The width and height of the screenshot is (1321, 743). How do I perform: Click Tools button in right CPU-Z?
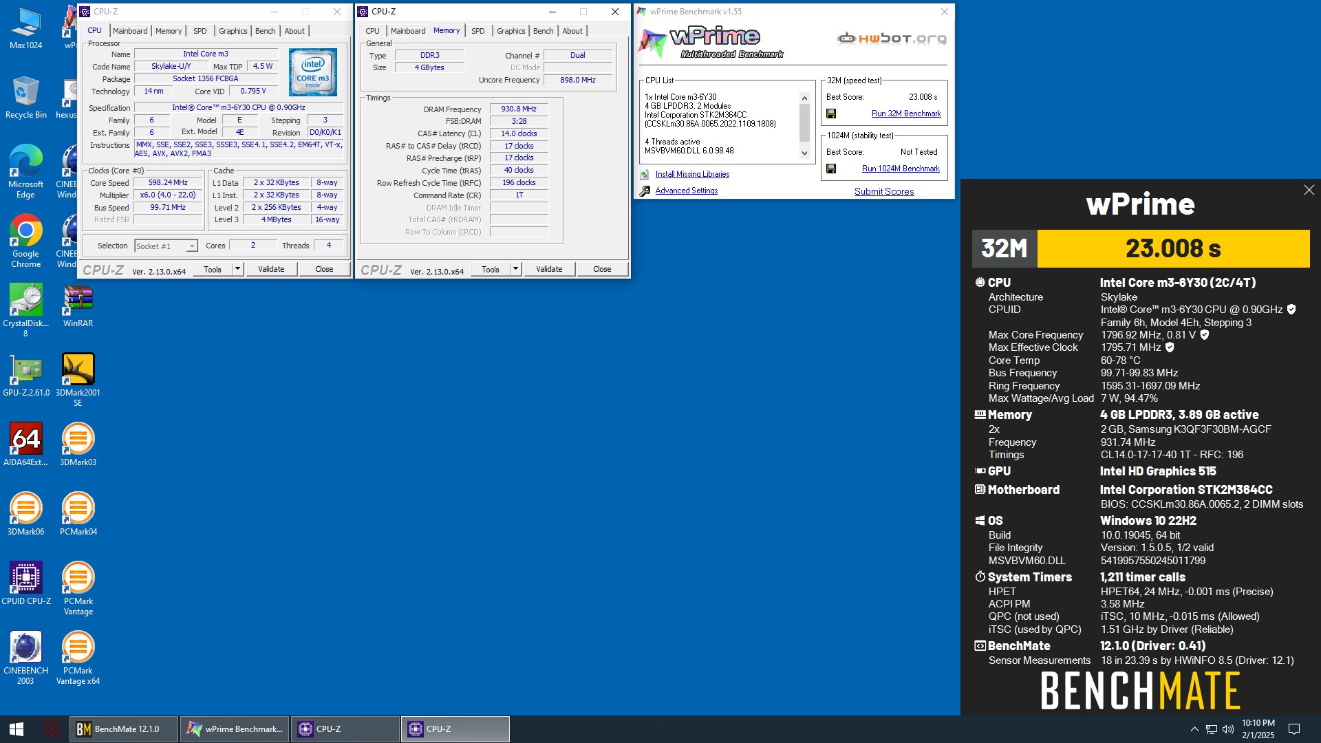[x=491, y=269]
